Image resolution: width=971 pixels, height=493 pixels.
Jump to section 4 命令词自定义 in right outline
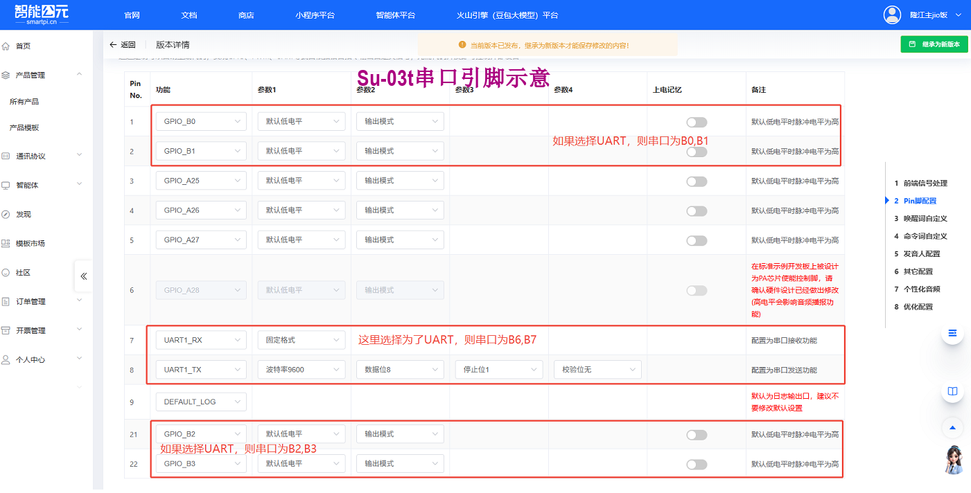[925, 235]
